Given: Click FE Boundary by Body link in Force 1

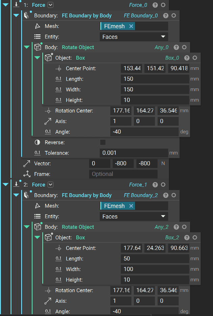Looking at the screenshot, I should tap(87, 16).
